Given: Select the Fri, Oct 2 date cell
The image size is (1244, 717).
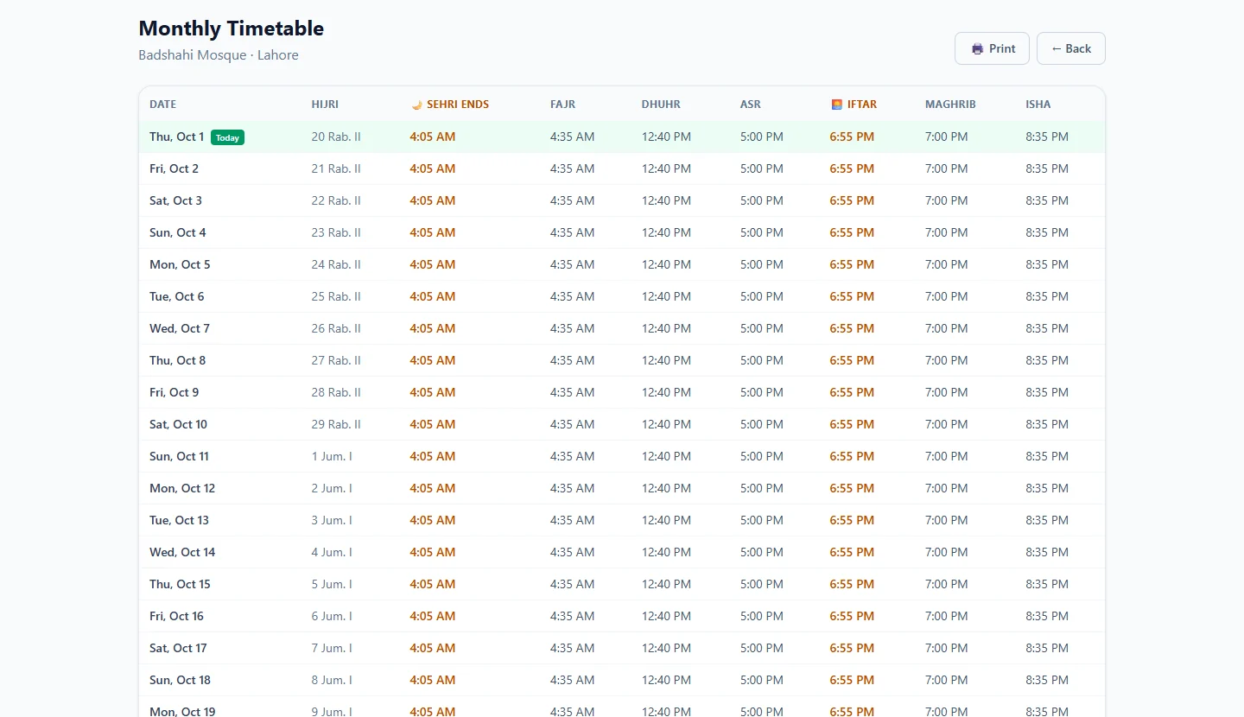Looking at the screenshot, I should (174, 168).
